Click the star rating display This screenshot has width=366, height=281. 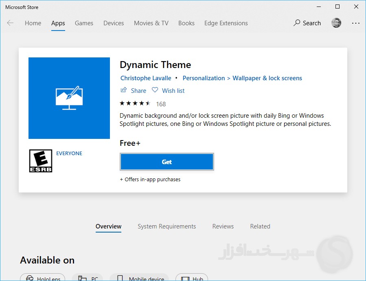[x=135, y=103]
